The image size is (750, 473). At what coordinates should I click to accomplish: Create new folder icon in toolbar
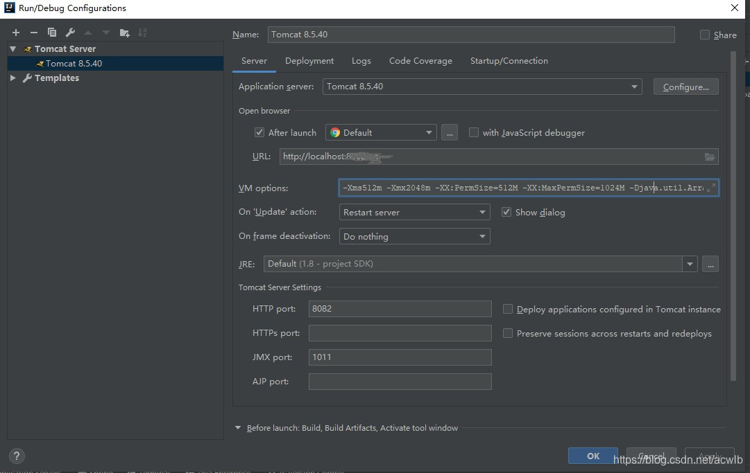coord(124,33)
